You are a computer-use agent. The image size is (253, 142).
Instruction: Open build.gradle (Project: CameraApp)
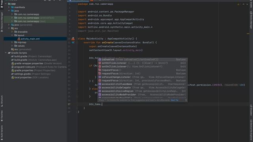coord(31,56)
